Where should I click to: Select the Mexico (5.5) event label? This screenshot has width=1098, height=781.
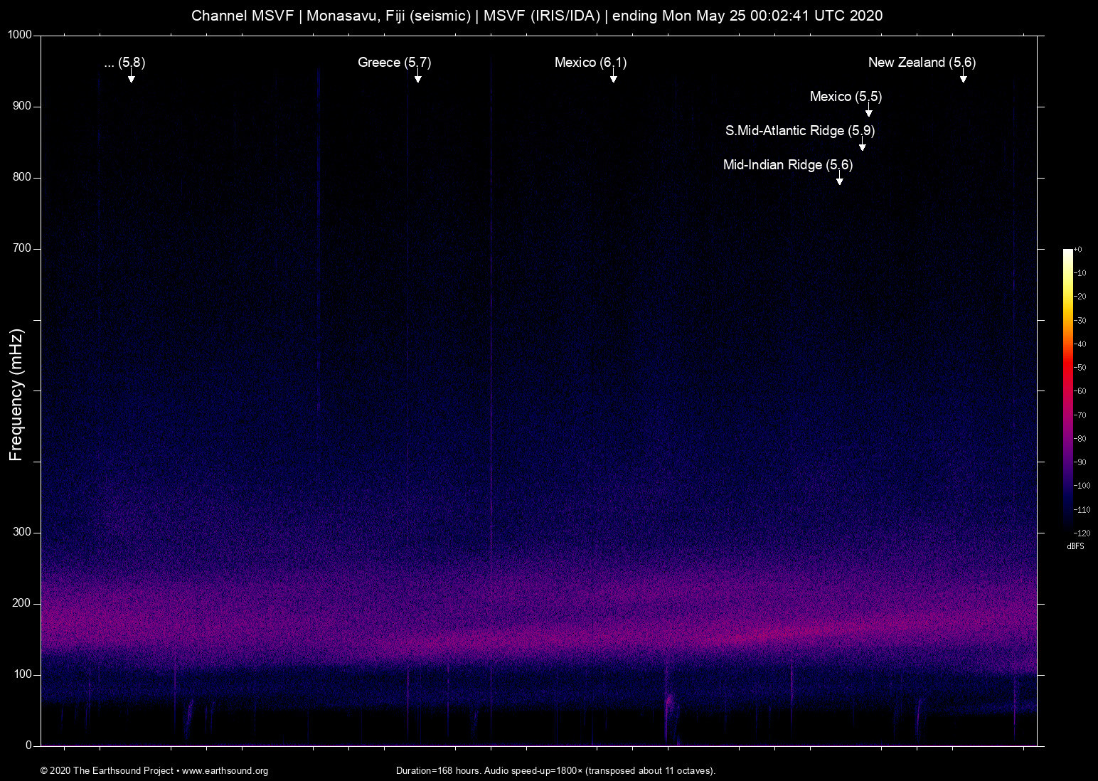846,97
